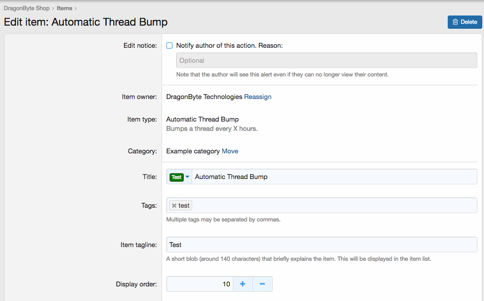Increase display order with plus icon
This screenshot has height=301, width=484.
click(243, 284)
